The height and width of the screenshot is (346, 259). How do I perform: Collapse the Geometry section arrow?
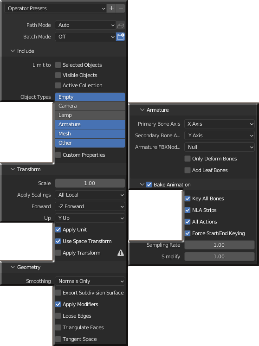(x=13, y=267)
